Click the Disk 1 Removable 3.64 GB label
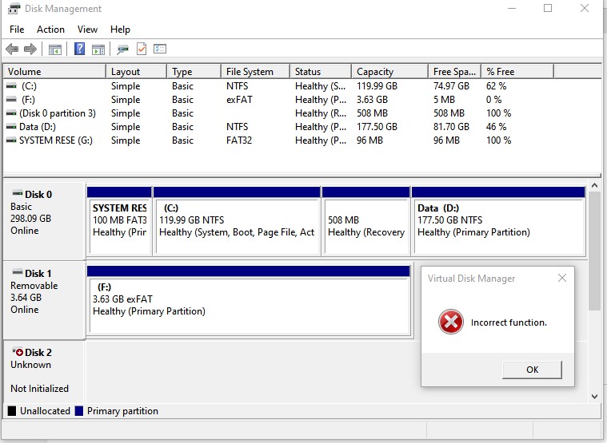 point(44,300)
